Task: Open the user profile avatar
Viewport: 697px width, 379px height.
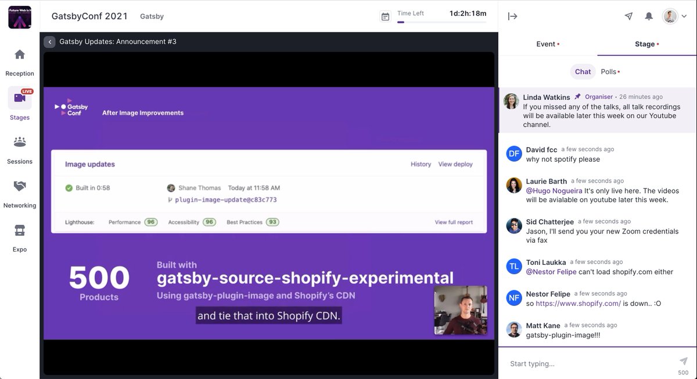Action: [x=670, y=16]
